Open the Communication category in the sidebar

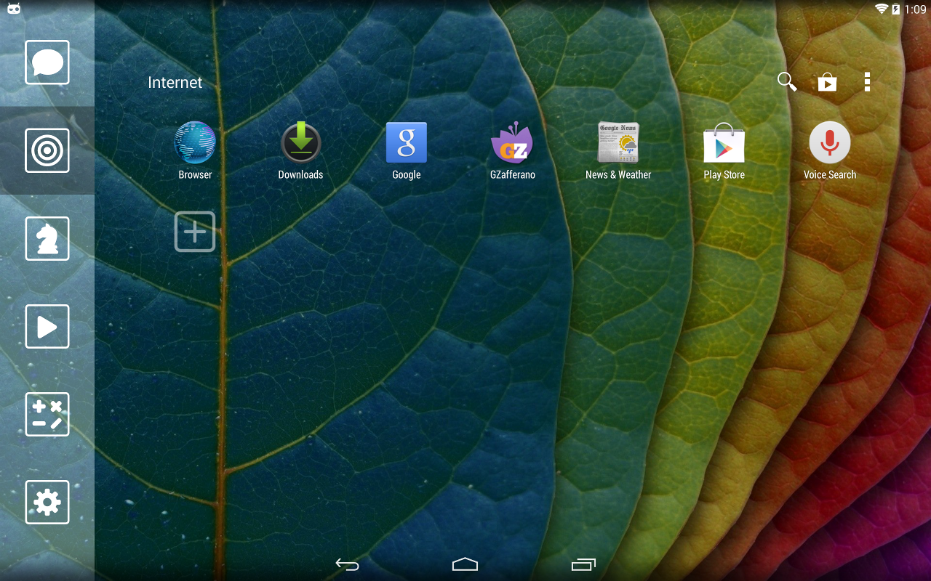(x=47, y=62)
